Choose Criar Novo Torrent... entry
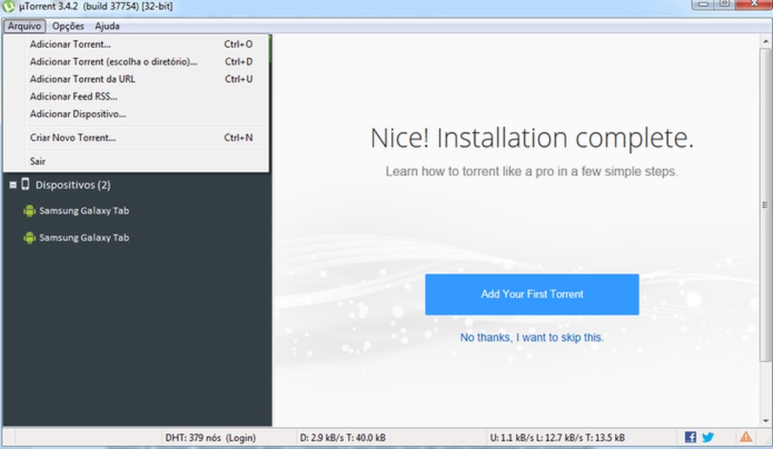Image resolution: width=773 pixels, height=449 pixels. tap(136, 137)
